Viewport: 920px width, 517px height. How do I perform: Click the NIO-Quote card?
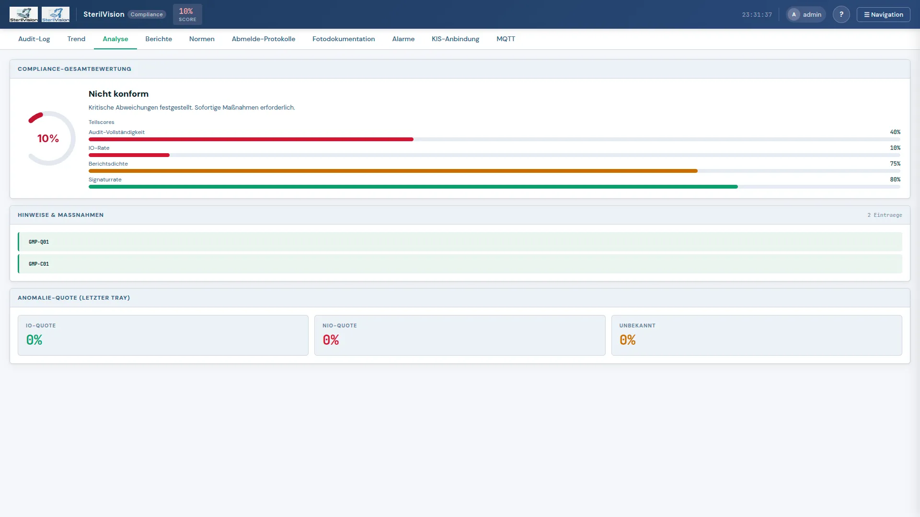460,335
